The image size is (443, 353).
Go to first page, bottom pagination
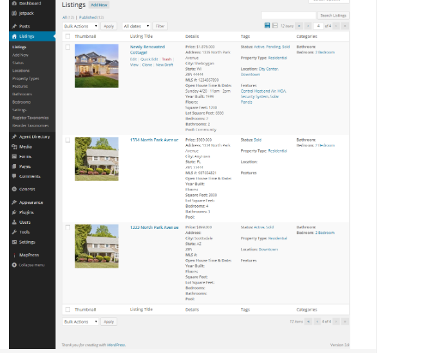point(308,321)
